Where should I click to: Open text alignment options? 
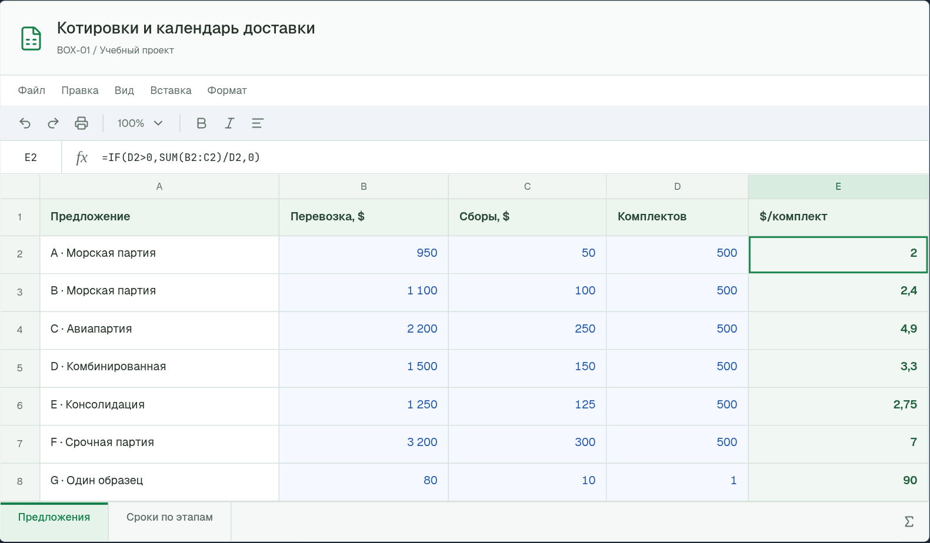point(258,123)
